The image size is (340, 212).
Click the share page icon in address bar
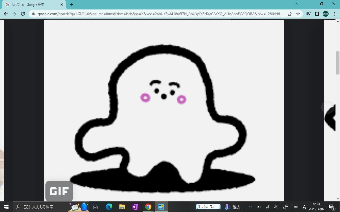pyautogui.click(x=290, y=14)
